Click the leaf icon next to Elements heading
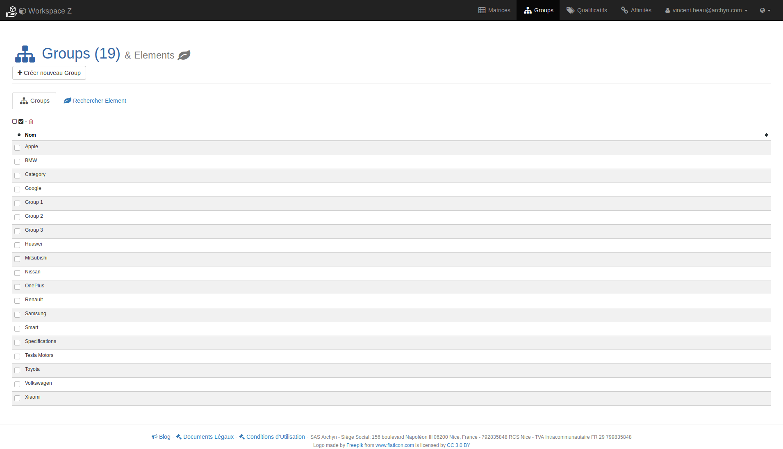The height and width of the screenshot is (449, 783). point(184,55)
